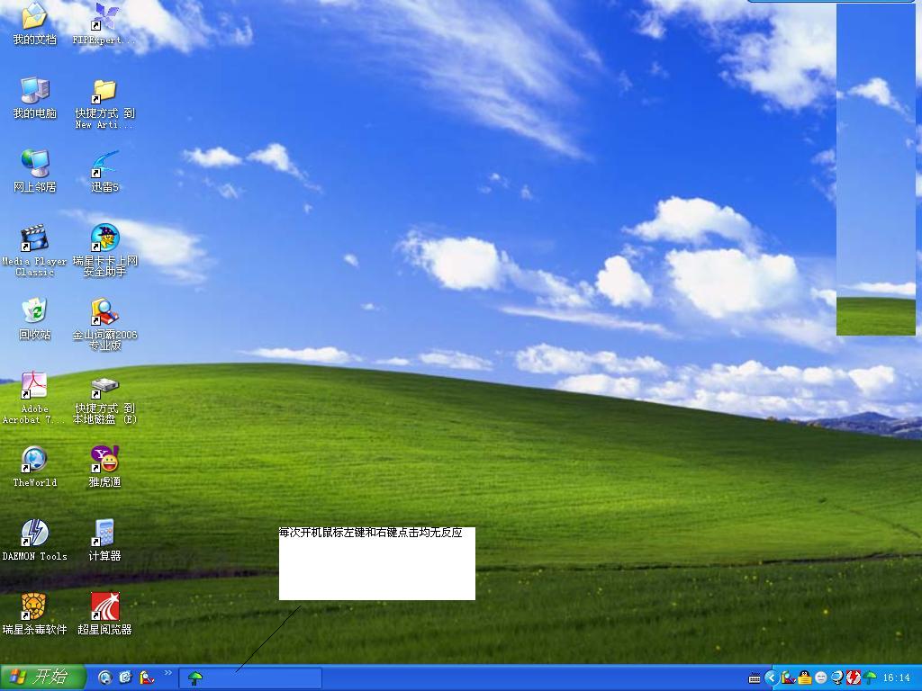Open the 金山词霸 icon in the system tray

click(788, 678)
